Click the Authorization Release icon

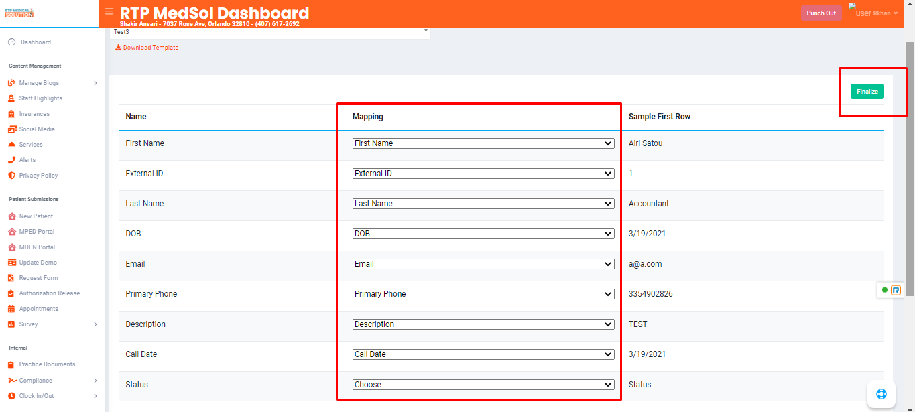(x=11, y=293)
